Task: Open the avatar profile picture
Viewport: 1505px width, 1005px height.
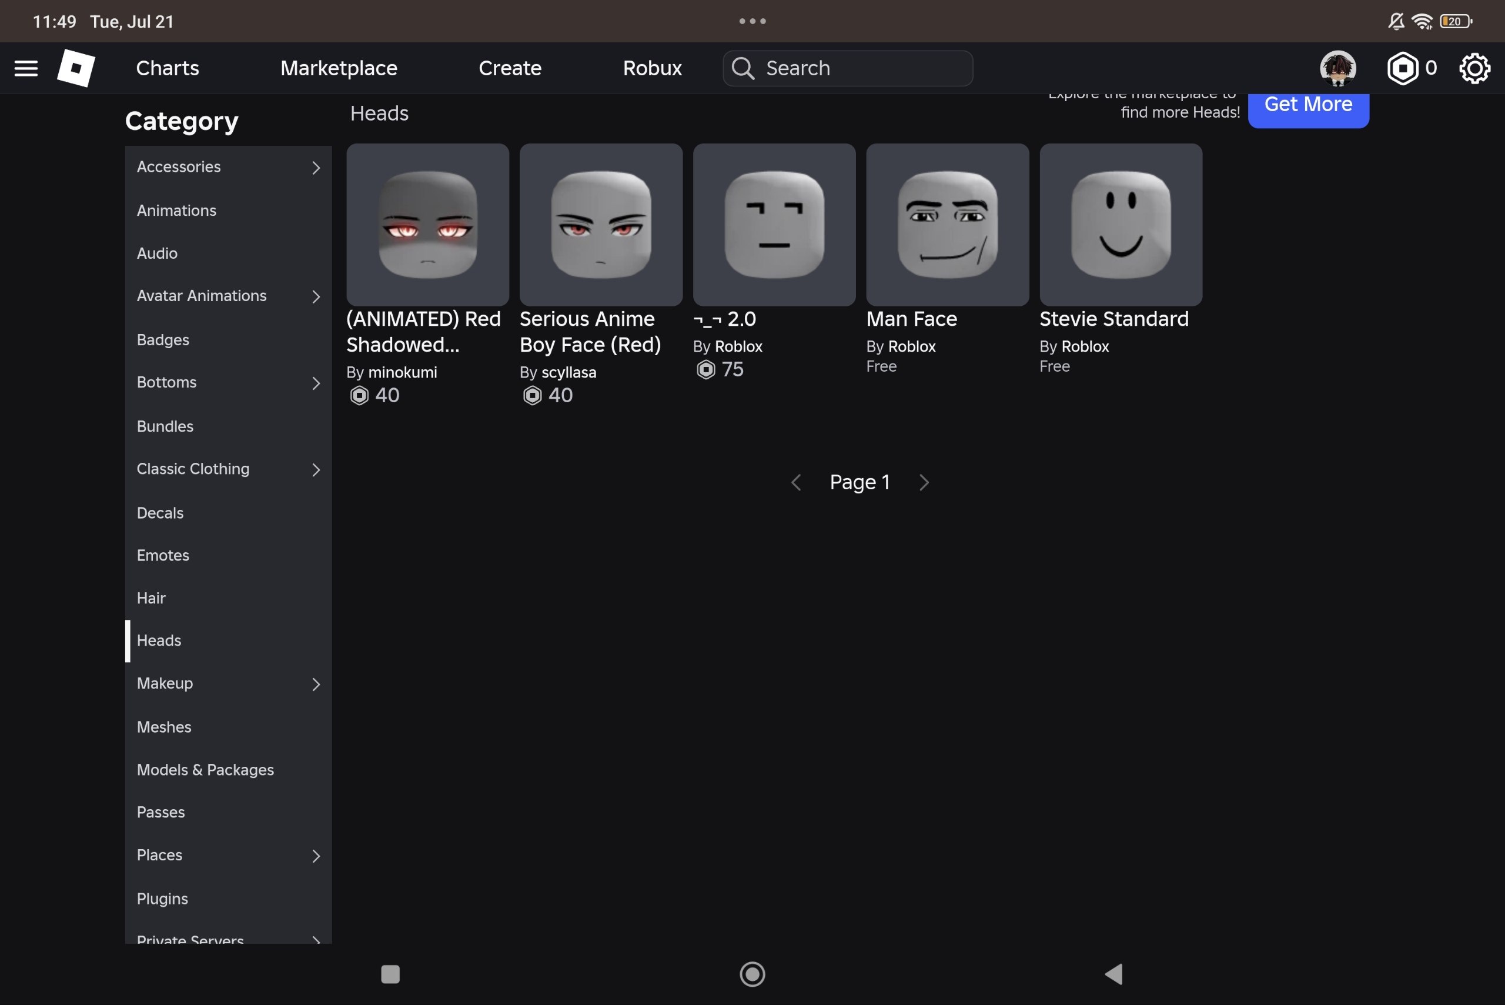Action: click(1337, 68)
